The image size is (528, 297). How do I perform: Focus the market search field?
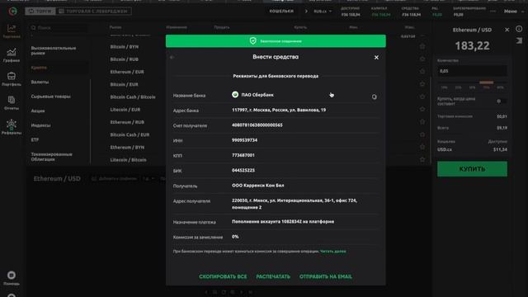(x=59, y=27)
